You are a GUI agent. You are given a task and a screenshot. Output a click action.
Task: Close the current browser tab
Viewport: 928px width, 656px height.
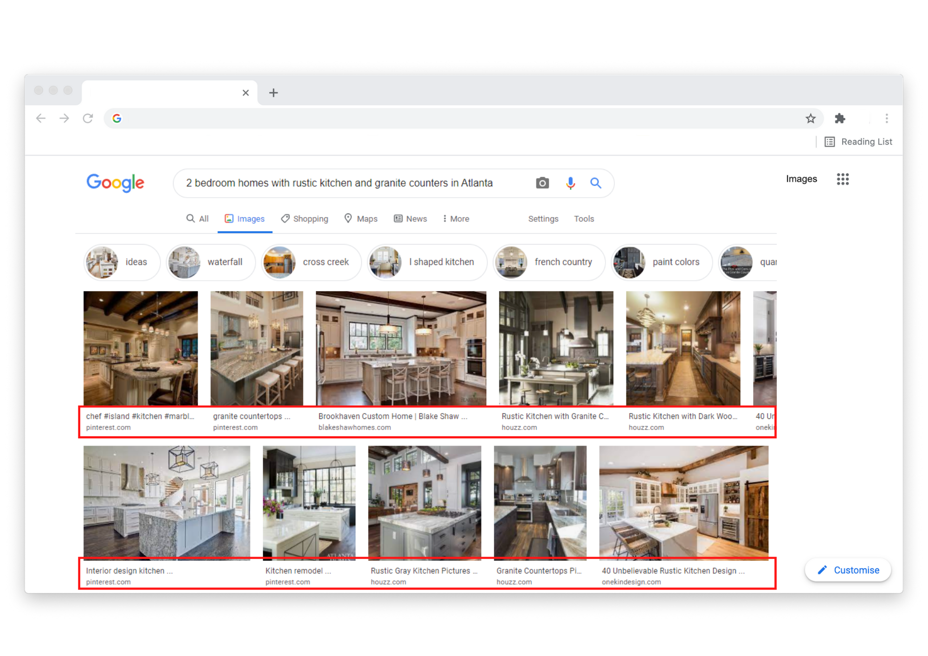(x=245, y=93)
